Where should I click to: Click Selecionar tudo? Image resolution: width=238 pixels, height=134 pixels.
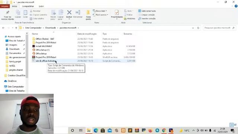(147, 11)
